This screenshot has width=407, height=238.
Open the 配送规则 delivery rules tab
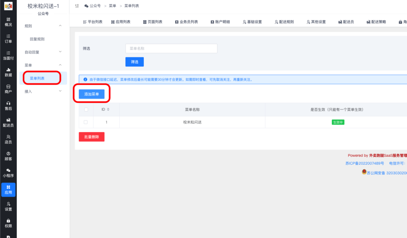[286, 22]
